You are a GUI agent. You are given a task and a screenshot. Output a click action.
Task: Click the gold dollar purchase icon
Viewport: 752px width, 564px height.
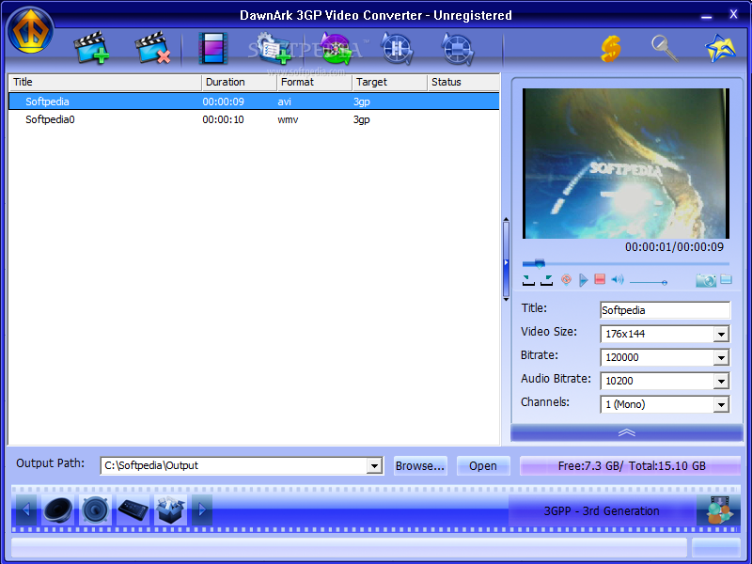click(x=611, y=49)
